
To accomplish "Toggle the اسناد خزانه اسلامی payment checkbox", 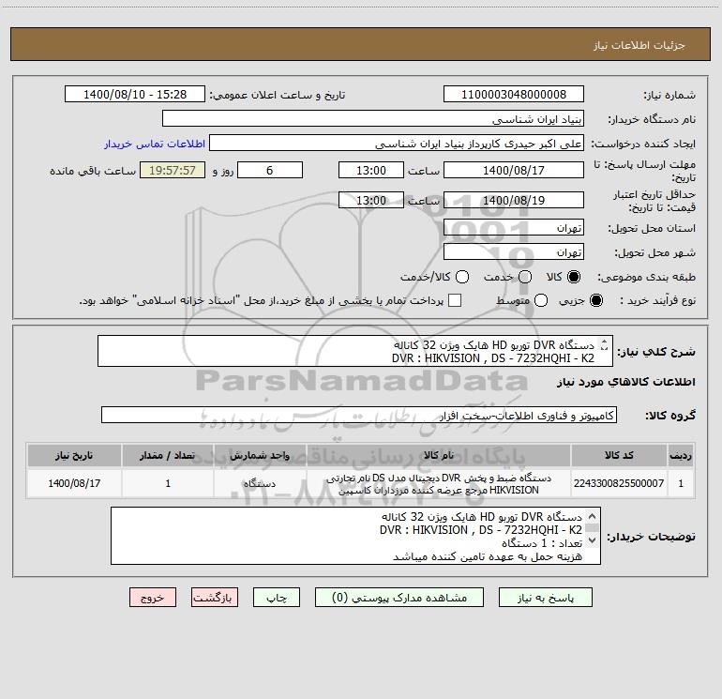I will click(455, 300).
